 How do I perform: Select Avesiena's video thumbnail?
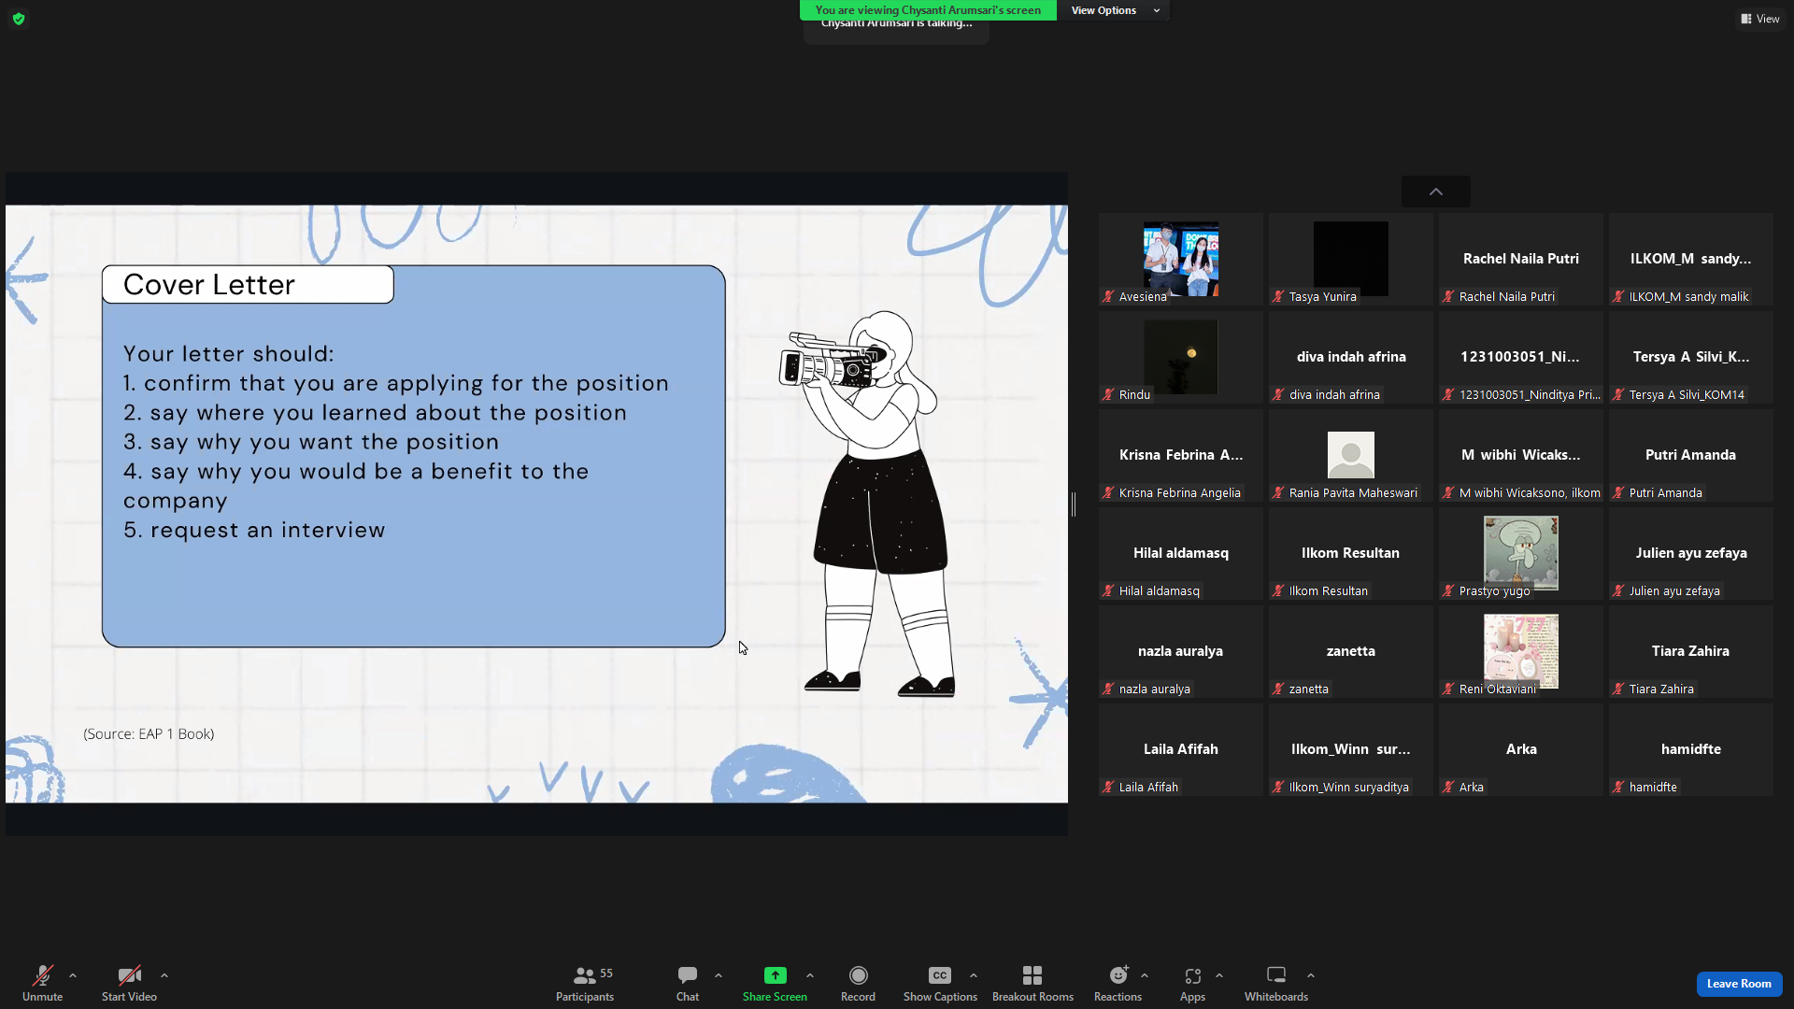(x=1181, y=259)
